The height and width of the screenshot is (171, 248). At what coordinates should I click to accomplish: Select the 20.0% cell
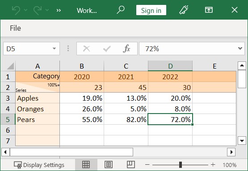click(170, 98)
